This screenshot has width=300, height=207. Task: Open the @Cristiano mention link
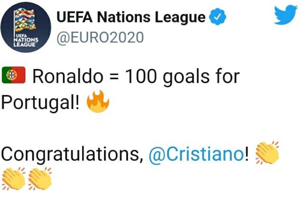point(197,154)
